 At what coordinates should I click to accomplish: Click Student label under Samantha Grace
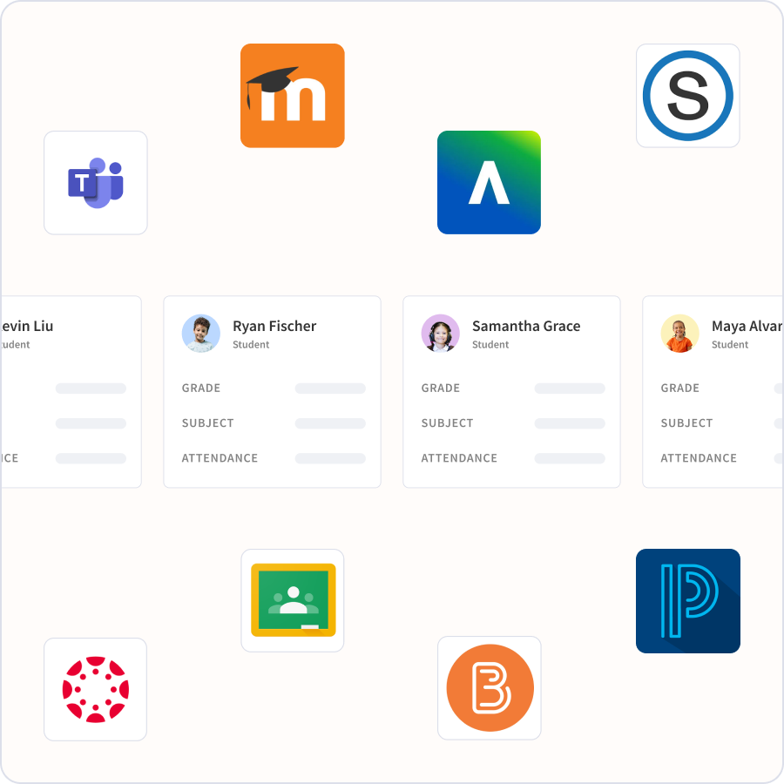point(490,344)
